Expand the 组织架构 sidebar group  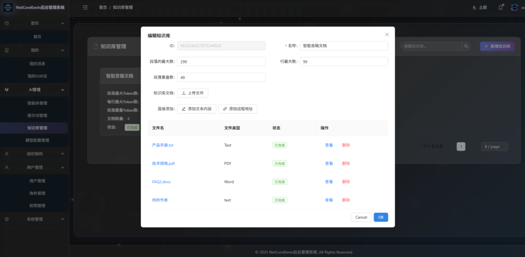tap(63, 154)
